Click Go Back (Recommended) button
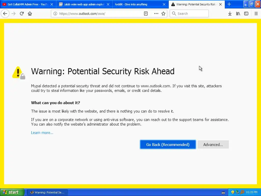The image size is (261, 196). (x=168, y=144)
